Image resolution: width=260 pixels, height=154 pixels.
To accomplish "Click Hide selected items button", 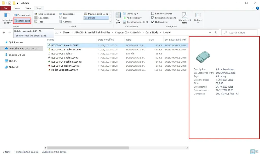I will coord(184,18).
